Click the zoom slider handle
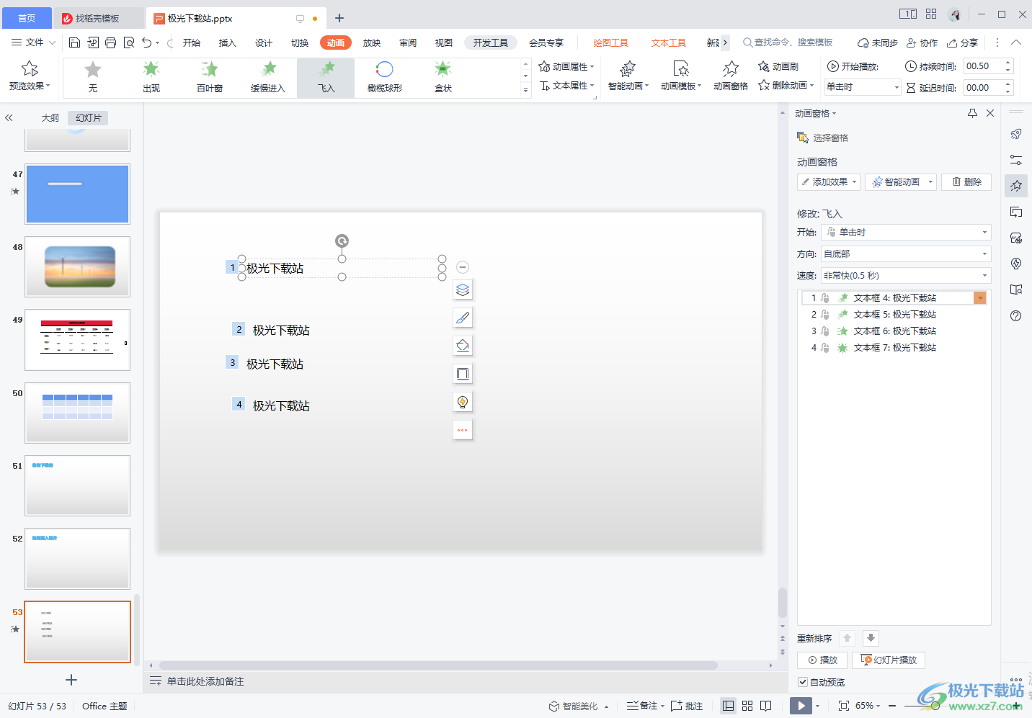The image size is (1032, 718). point(935,706)
